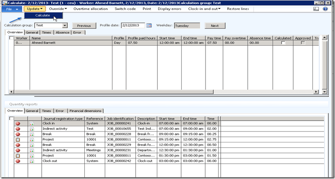
Task: Click the document icon in the Meetings row
Action: [x=32, y=150]
